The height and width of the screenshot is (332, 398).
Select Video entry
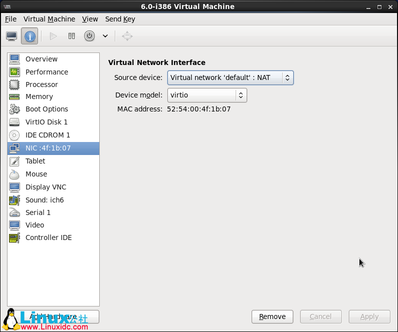pyautogui.click(x=53, y=225)
